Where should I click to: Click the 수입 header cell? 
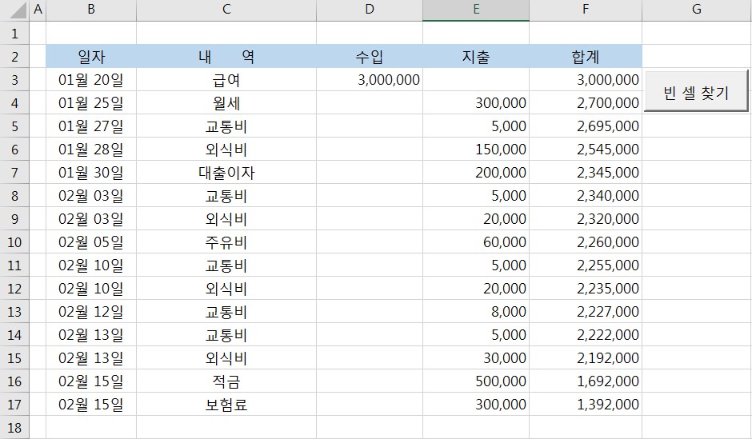tap(370, 57)
